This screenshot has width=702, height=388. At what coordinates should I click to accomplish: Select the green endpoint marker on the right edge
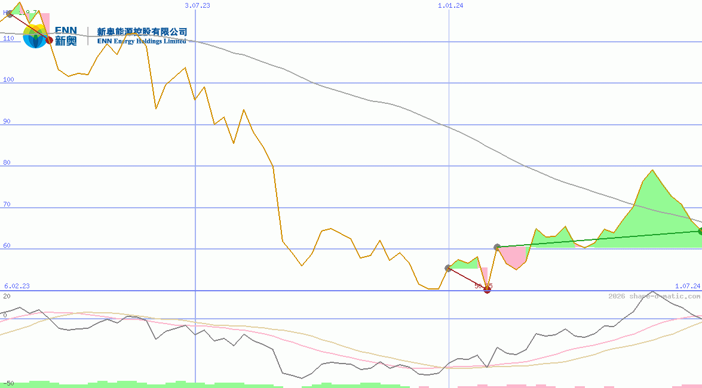pos(699,230)
